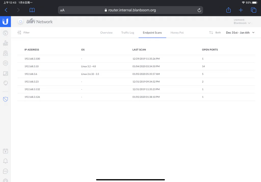This screenshot has height=182, width=261.
Task: Open the Clients sidebar icon
Action: click(6, 73)
